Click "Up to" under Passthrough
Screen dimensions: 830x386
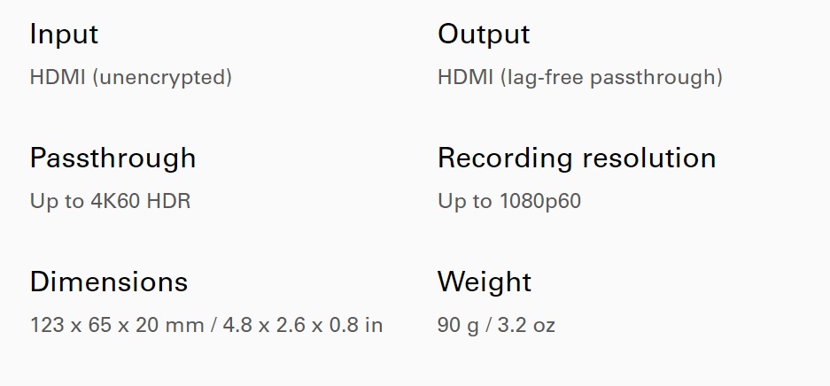pyautogui.click(x=57, y=202)
